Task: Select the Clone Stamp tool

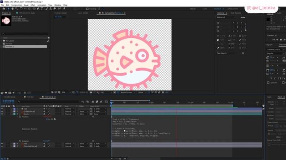Action: pyautogui.click(x=50, y=9)
